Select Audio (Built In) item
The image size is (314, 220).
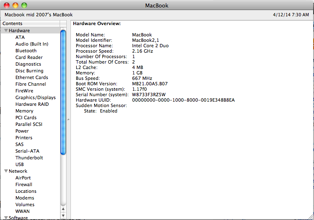(32, 44)
